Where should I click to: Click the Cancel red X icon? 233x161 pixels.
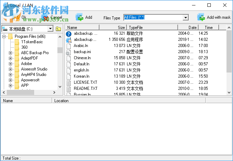coord(45,18)
